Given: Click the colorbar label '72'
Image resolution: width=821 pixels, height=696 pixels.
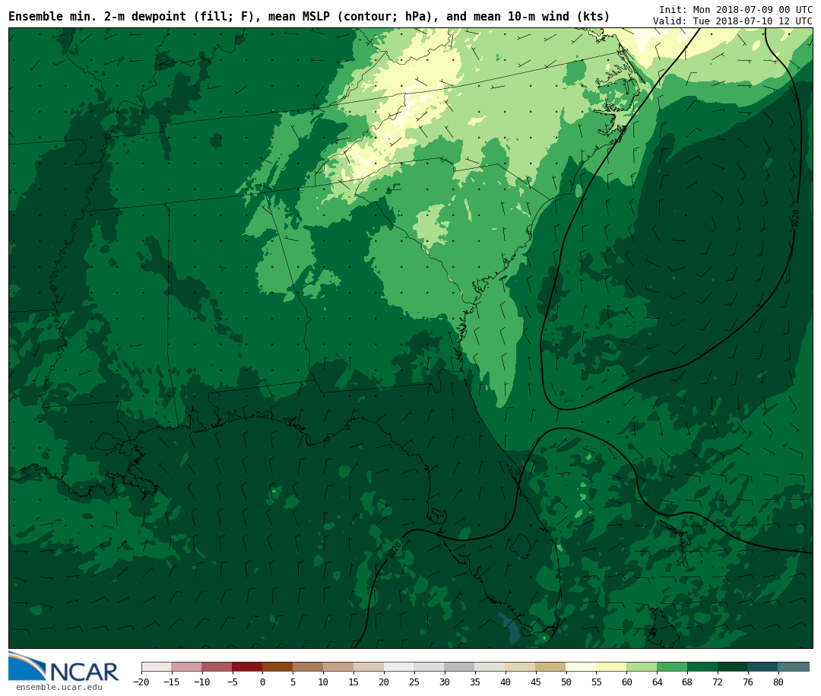Looking at the screenshot, I should (718, 682).
